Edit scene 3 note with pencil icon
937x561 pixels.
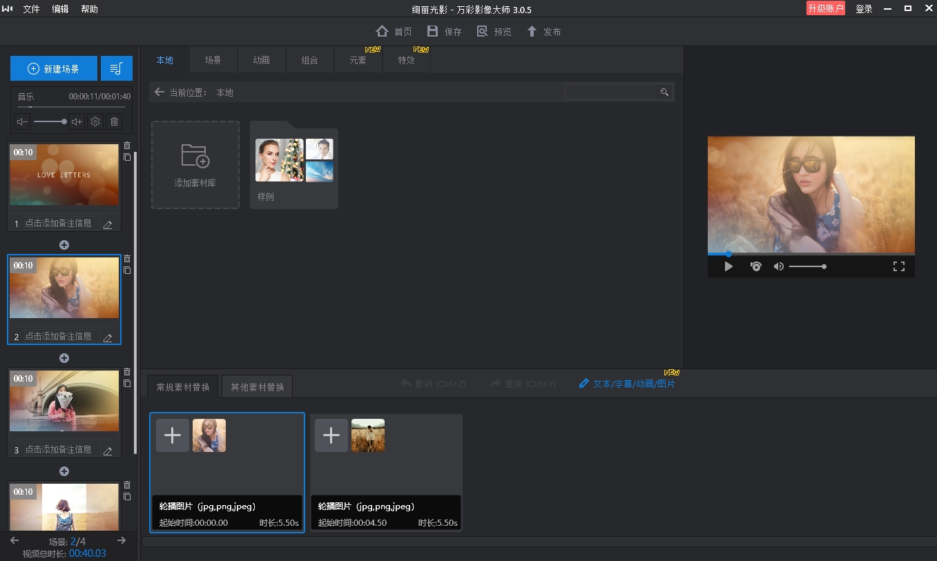(x=107, y=451)
